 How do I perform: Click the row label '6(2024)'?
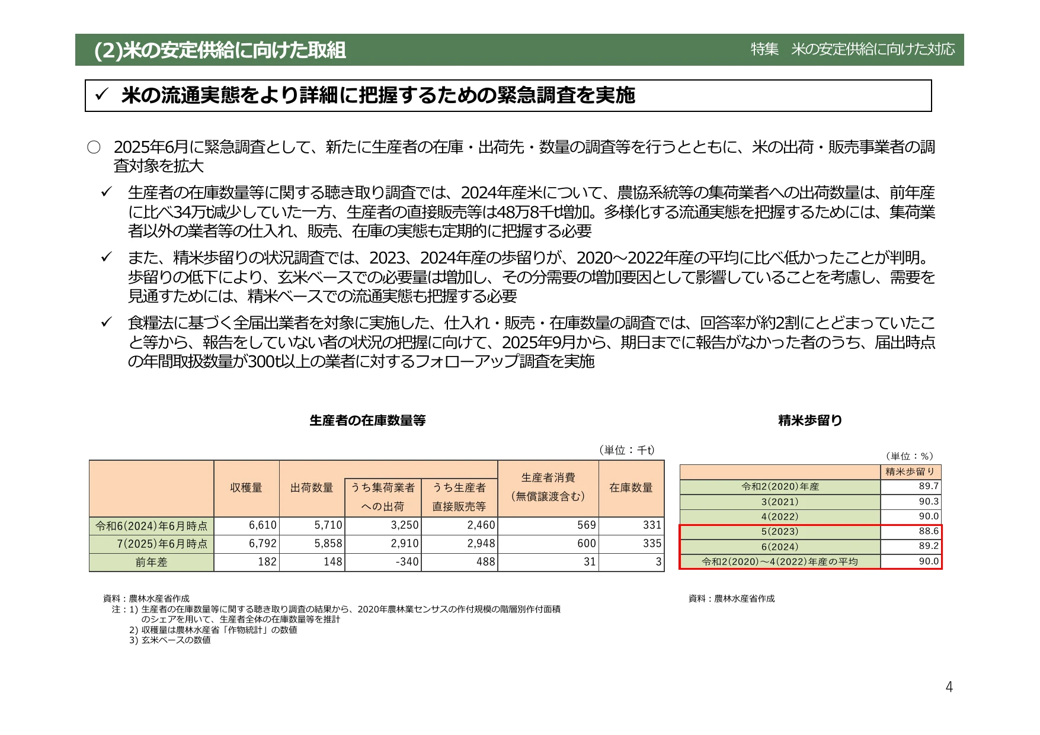click(780, 547)
